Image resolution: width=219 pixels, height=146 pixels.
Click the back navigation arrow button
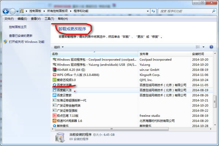tap(7, 11)
